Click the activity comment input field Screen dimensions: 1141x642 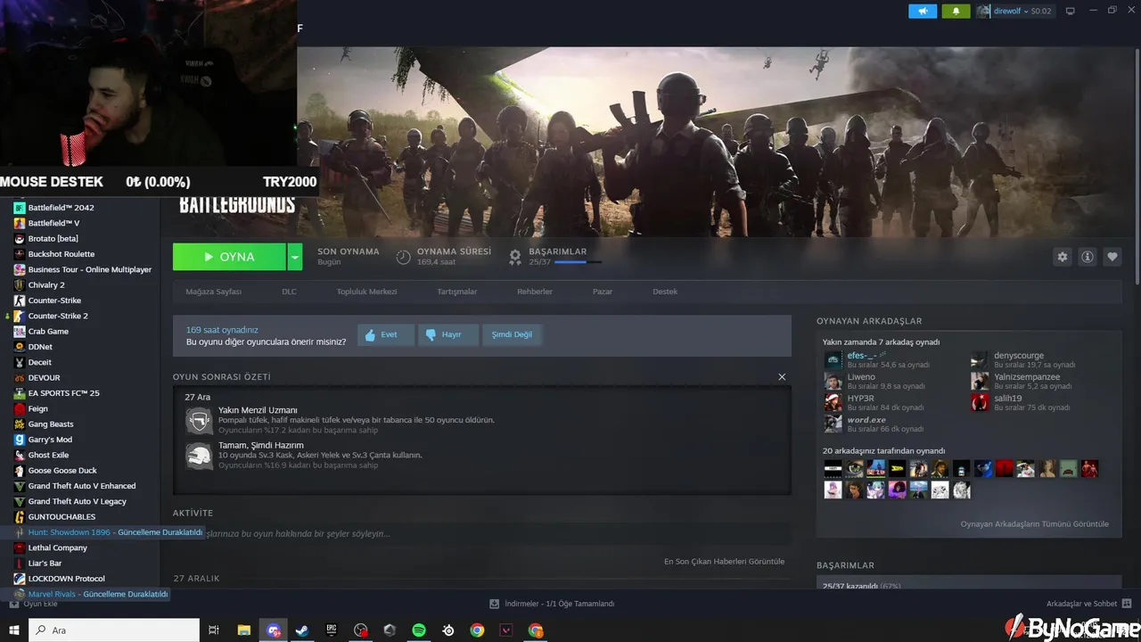coord(481,534)
